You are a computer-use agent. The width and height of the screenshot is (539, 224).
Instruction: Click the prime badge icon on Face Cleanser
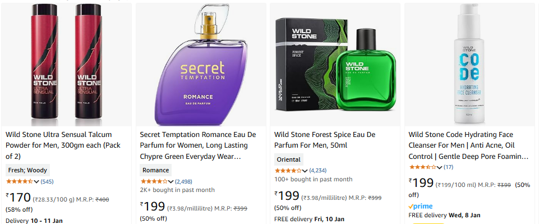(421, 207)
